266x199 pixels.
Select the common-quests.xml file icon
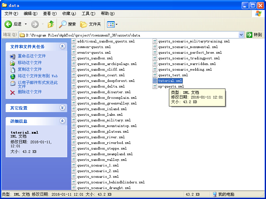pyautogui.click(x=73, y=47)
